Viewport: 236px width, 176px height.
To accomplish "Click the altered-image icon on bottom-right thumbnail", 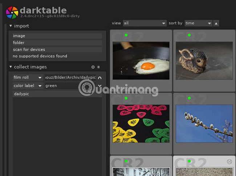I will [x=229, y=162].
